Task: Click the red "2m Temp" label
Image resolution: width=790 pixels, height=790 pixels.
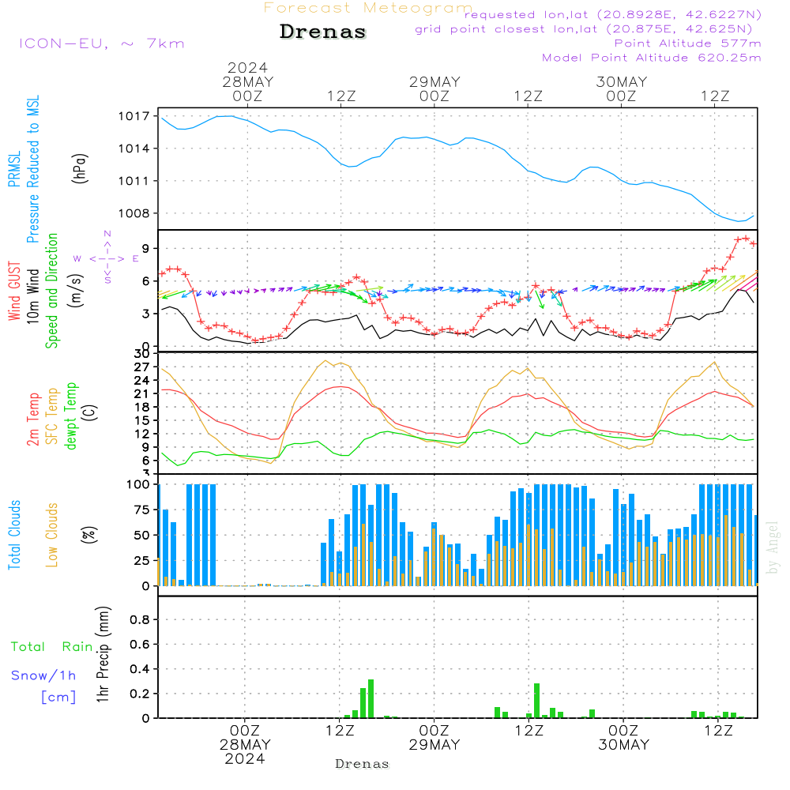Action: click(32, 419)
